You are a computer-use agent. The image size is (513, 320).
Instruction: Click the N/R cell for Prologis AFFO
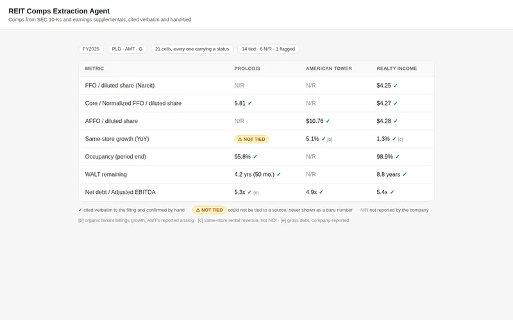(x=239, y=121)
